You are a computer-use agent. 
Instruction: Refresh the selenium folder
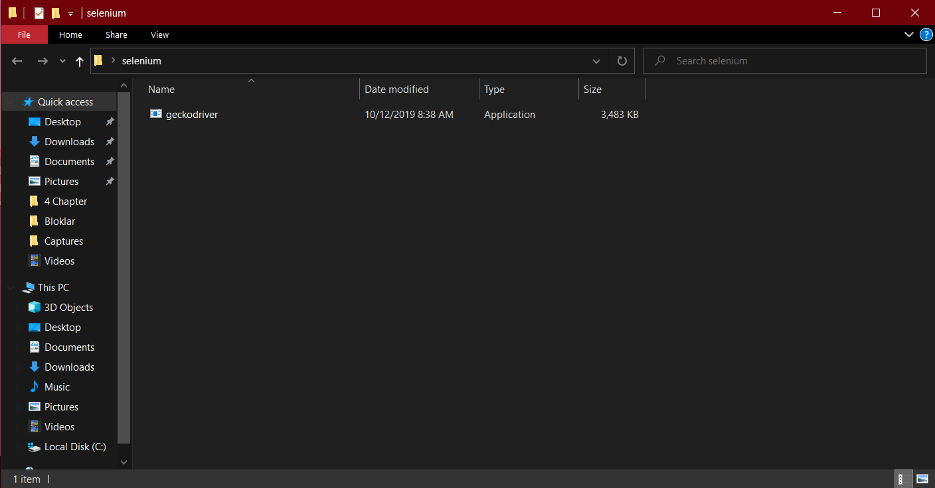pos(622,61)
